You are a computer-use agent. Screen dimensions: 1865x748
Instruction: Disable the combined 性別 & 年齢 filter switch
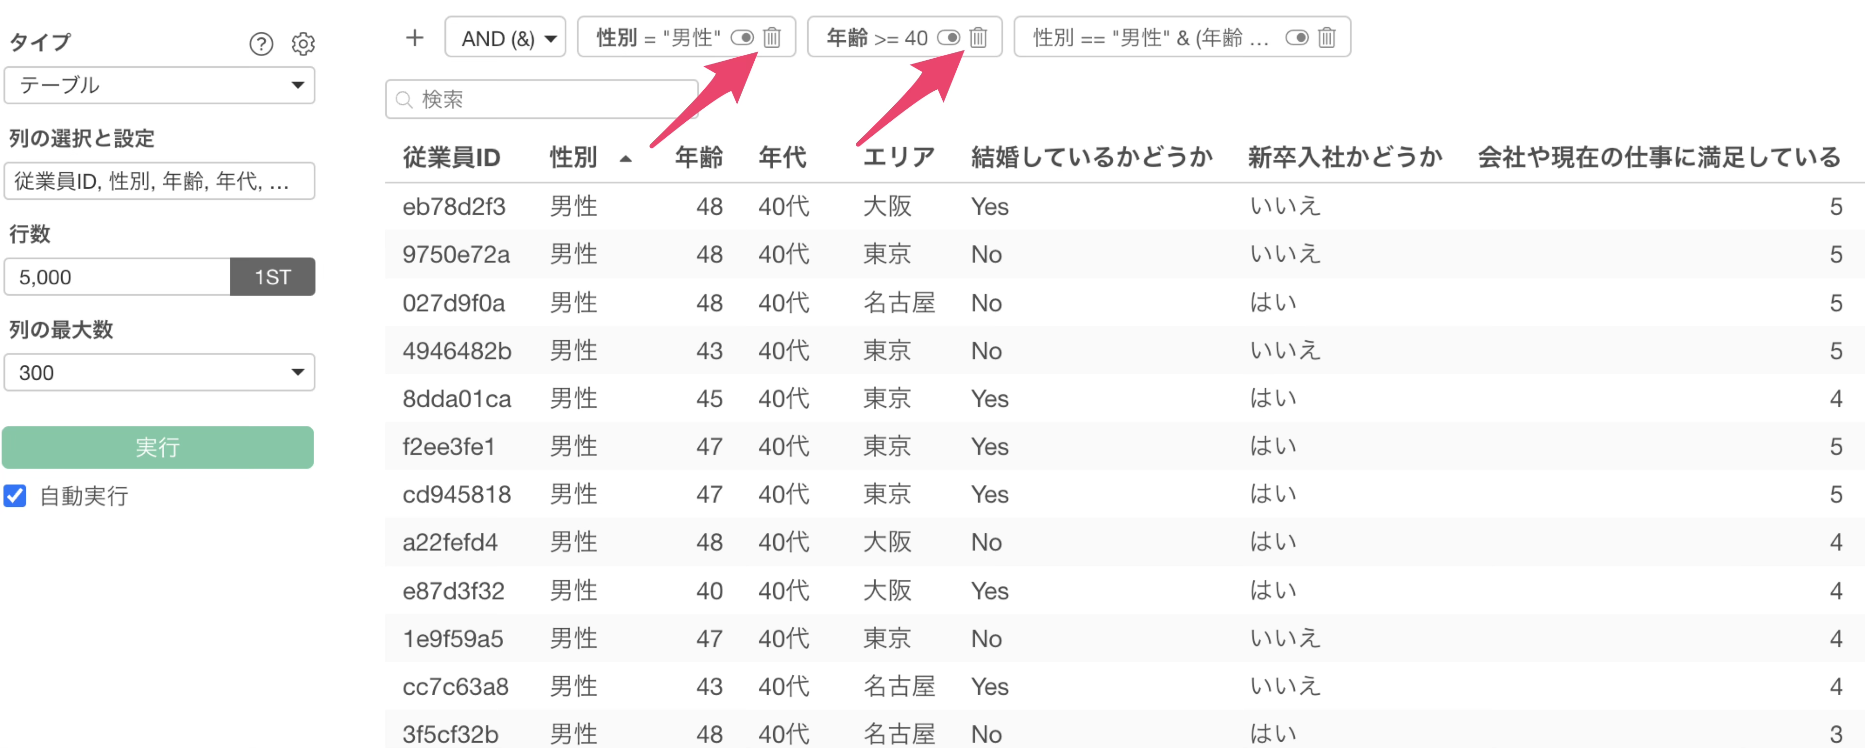pos(1297,38)
